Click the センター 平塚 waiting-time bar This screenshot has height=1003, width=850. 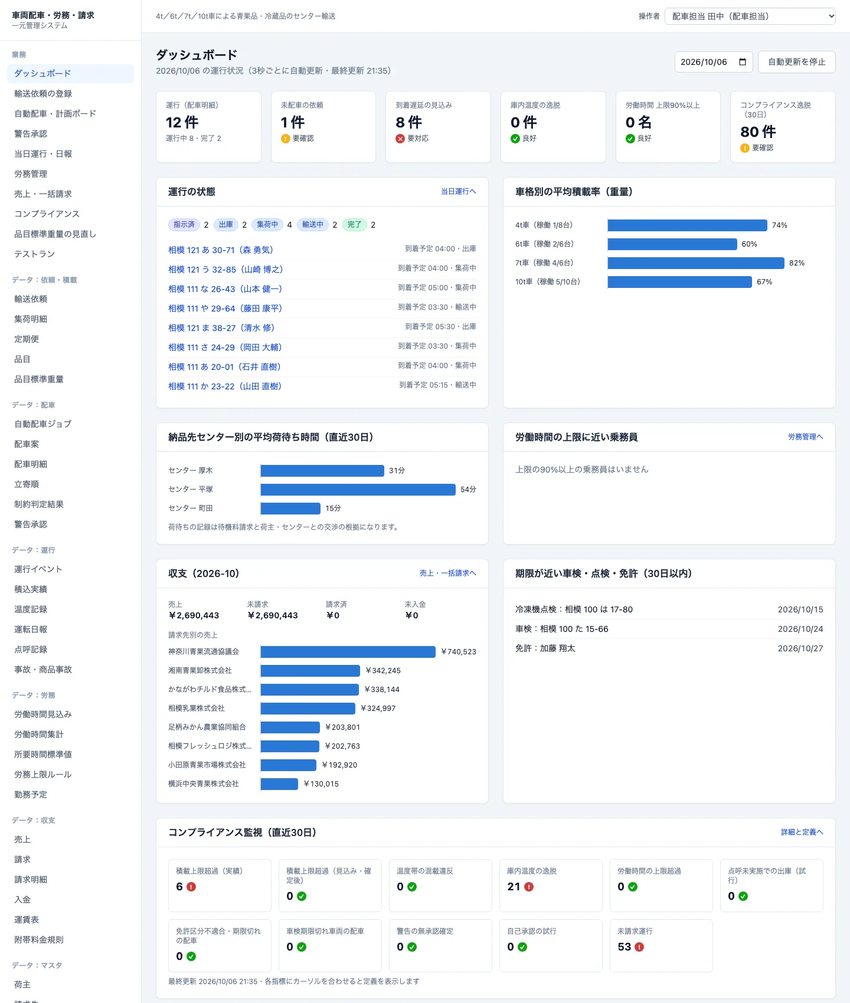[x=358, y=490]
